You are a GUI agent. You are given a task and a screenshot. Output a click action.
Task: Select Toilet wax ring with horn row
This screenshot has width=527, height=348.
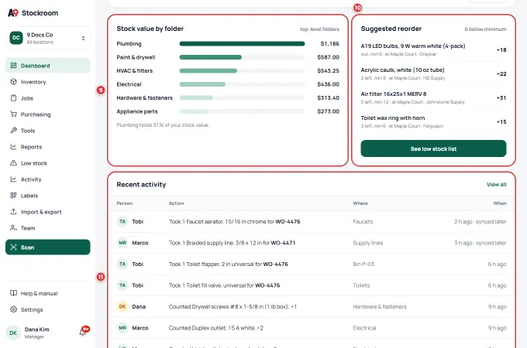click(433, 121)
